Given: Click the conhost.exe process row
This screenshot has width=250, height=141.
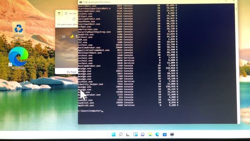Looking at the screenshot, I should [x=128, y=100].
